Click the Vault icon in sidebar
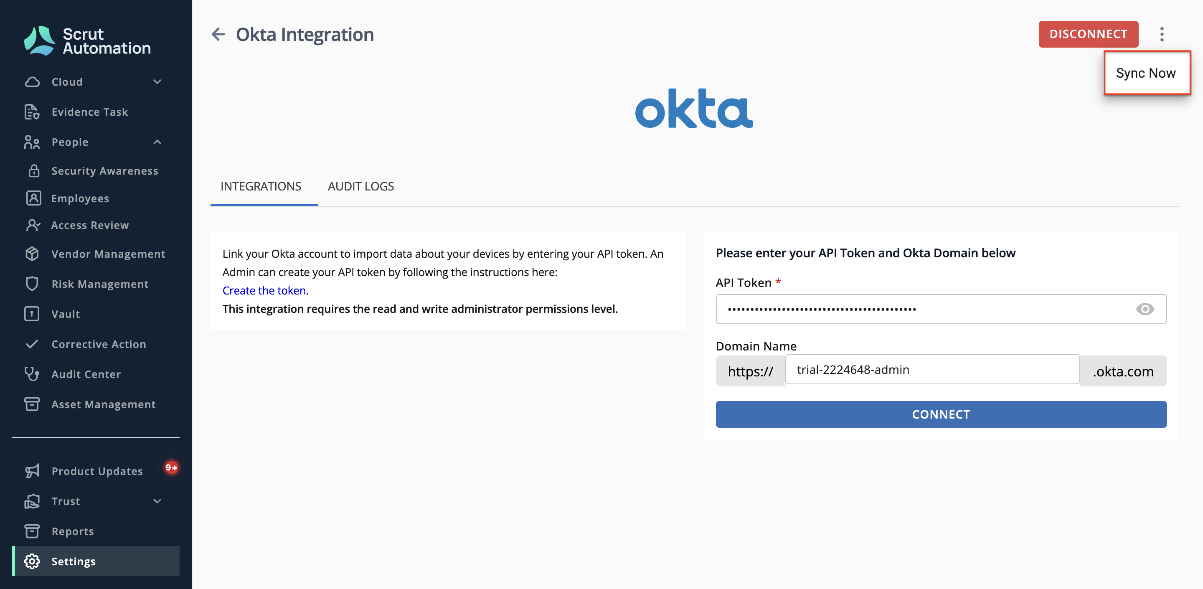Screen dimensions: 1203x589 click(x=32, y=313)
